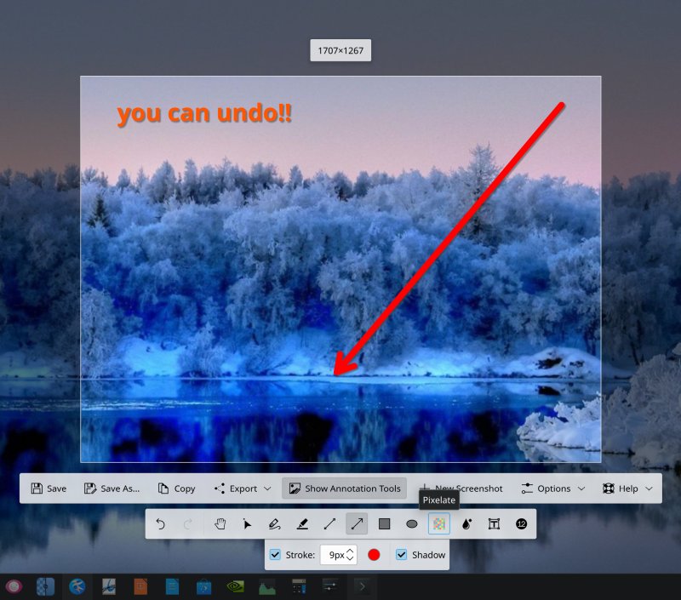Click the greyed-out Redo arrow
Image resolution: width=681 pixels, height=600 pixels.
pos(187,524)
